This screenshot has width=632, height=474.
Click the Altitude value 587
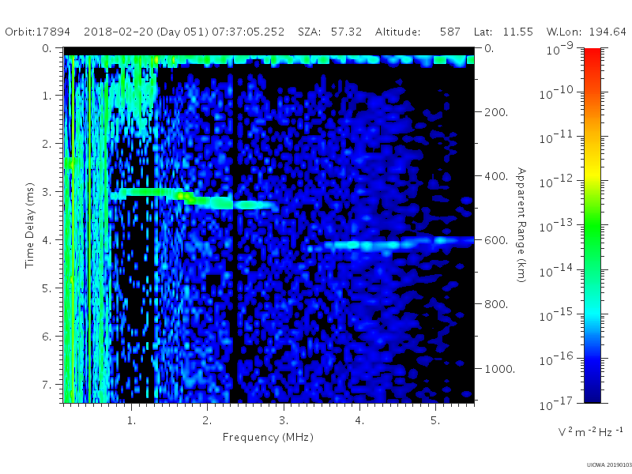(450, 32)
